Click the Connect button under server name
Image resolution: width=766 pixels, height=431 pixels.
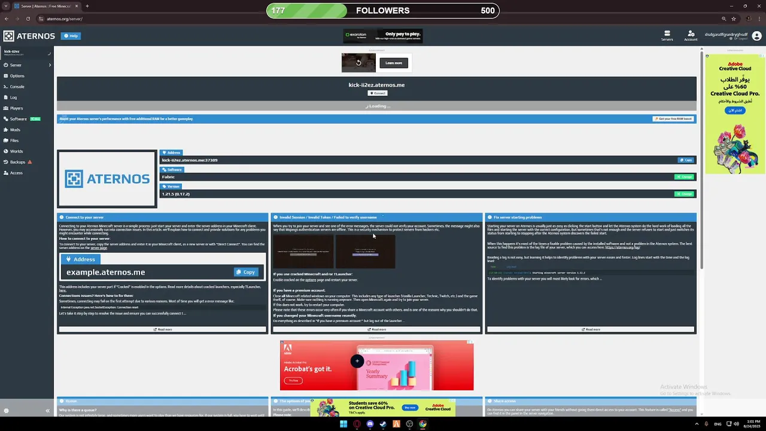tap(377, 93)
